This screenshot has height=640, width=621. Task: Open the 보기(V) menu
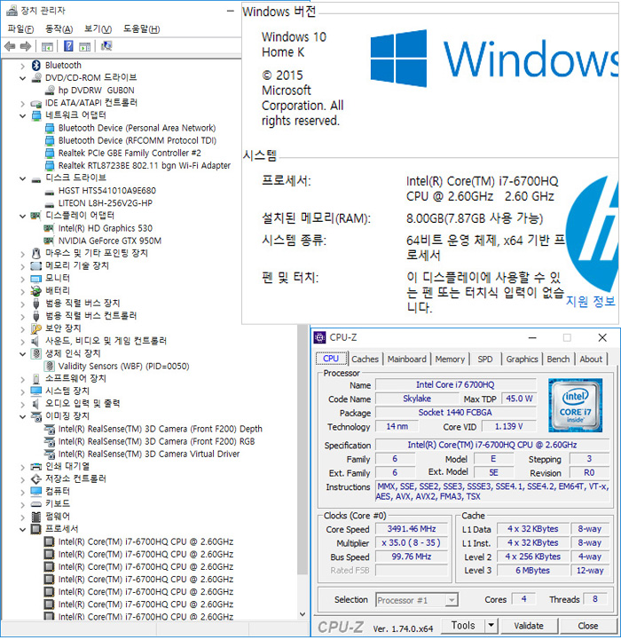(x=98, y=29)
